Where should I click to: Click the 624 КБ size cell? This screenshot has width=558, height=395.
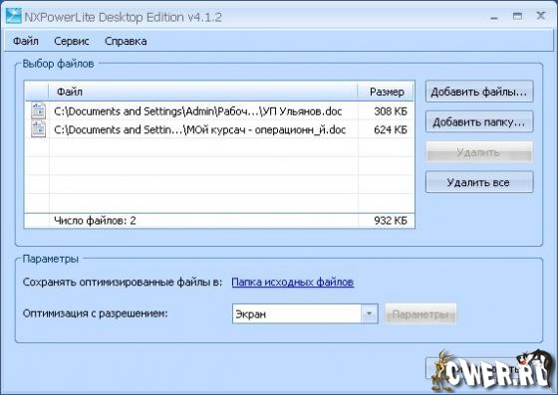click(391, 130)
